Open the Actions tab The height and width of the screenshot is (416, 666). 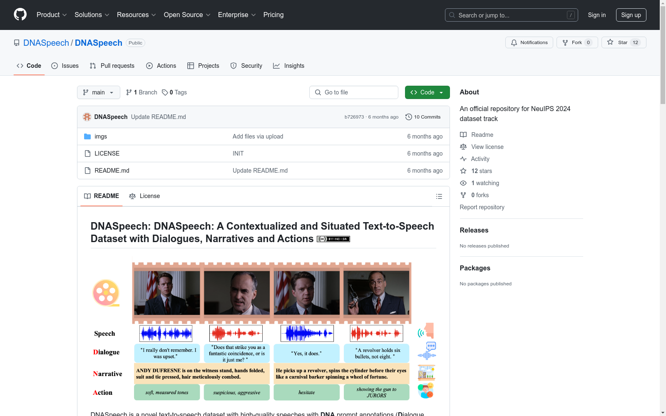point(161,66)
